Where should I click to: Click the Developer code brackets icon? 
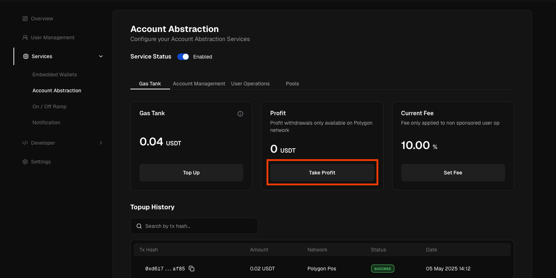(x=25, y=143)
